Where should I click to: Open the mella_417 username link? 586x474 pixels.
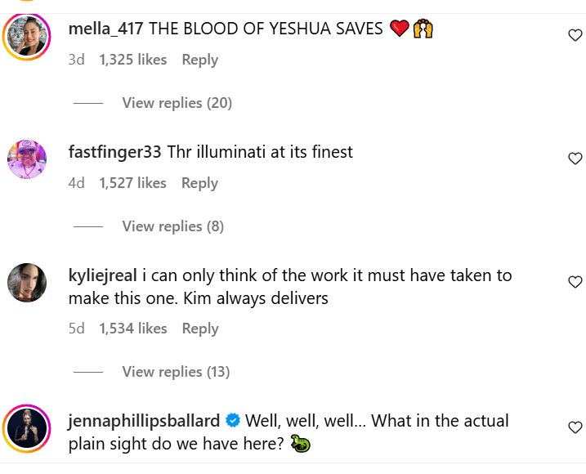point(105,29)
